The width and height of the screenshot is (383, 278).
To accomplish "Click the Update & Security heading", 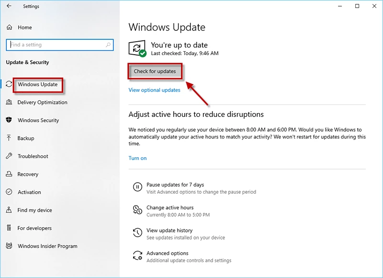I will pyautogui.click(x=27, y=62).
